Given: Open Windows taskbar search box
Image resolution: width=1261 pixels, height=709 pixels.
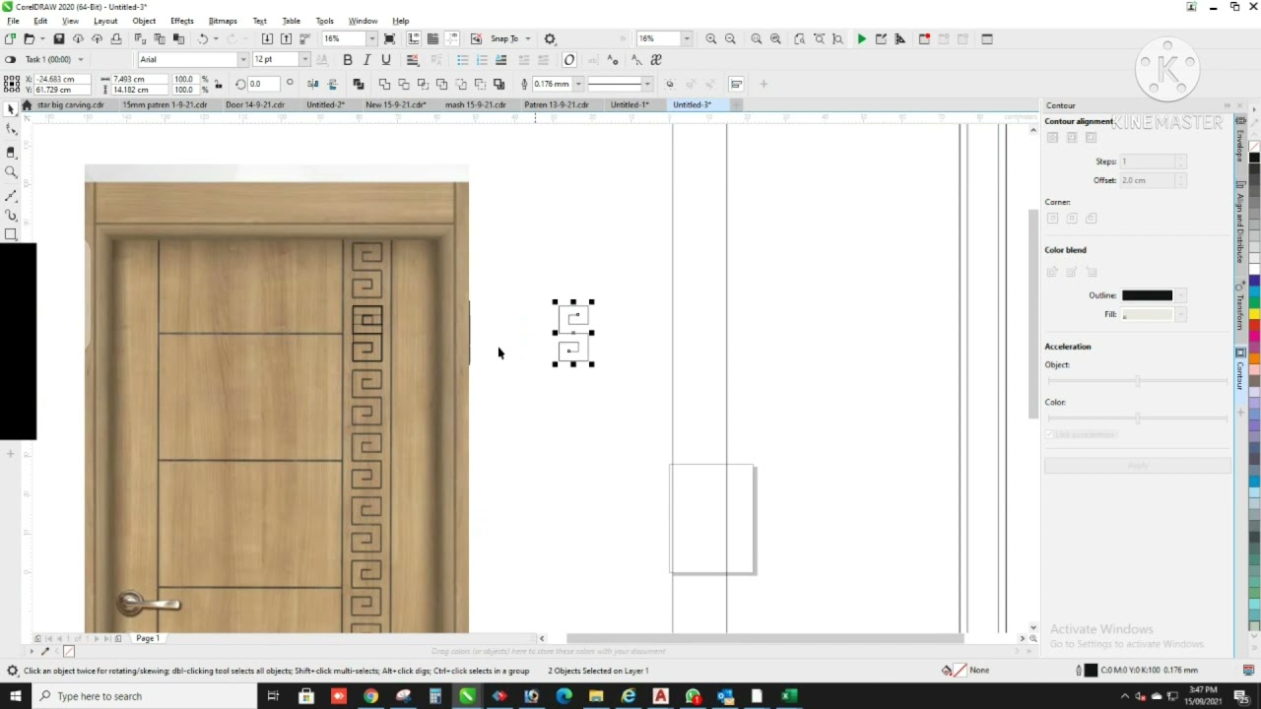Looking at the screenshot, I should [x=147, y=696].
